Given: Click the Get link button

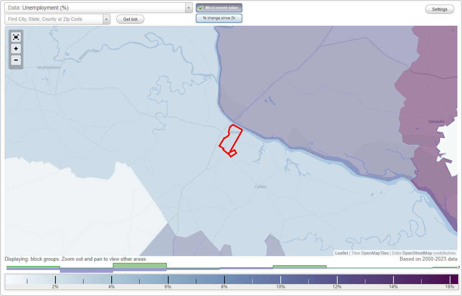Looking at the screenshot, I should tap(130, 19).
